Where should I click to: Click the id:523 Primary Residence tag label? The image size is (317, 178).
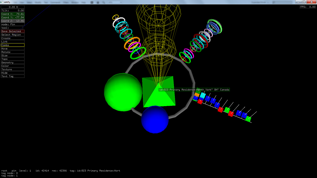pyautogui.click(x=194, y=90)
